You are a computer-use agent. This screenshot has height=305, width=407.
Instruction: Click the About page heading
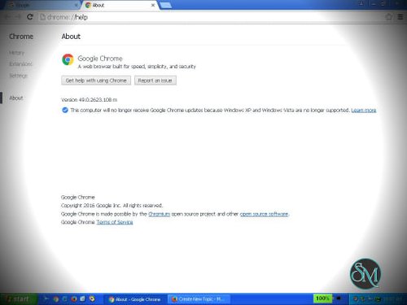[71, 37]
